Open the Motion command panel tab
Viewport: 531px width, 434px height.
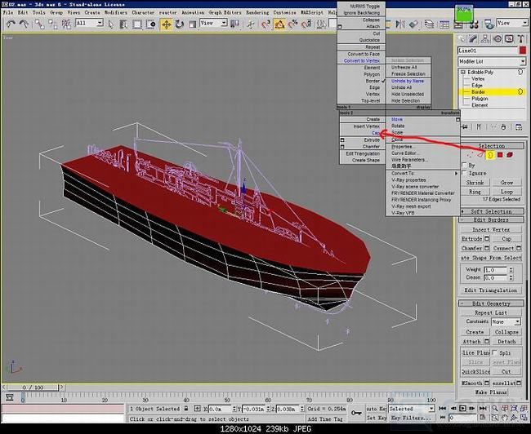[x=498, y=39]
